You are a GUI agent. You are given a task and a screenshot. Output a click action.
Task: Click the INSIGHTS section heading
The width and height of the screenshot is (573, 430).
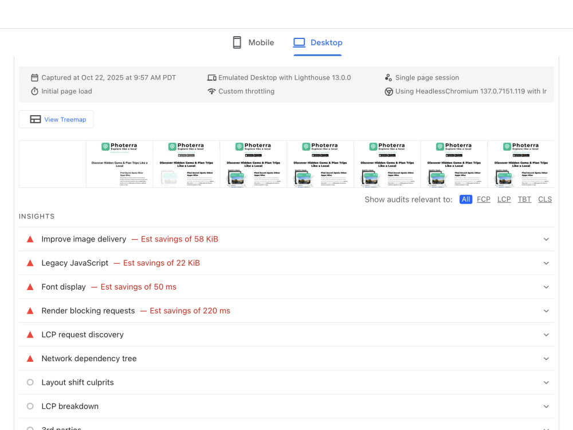click(37, 217)
